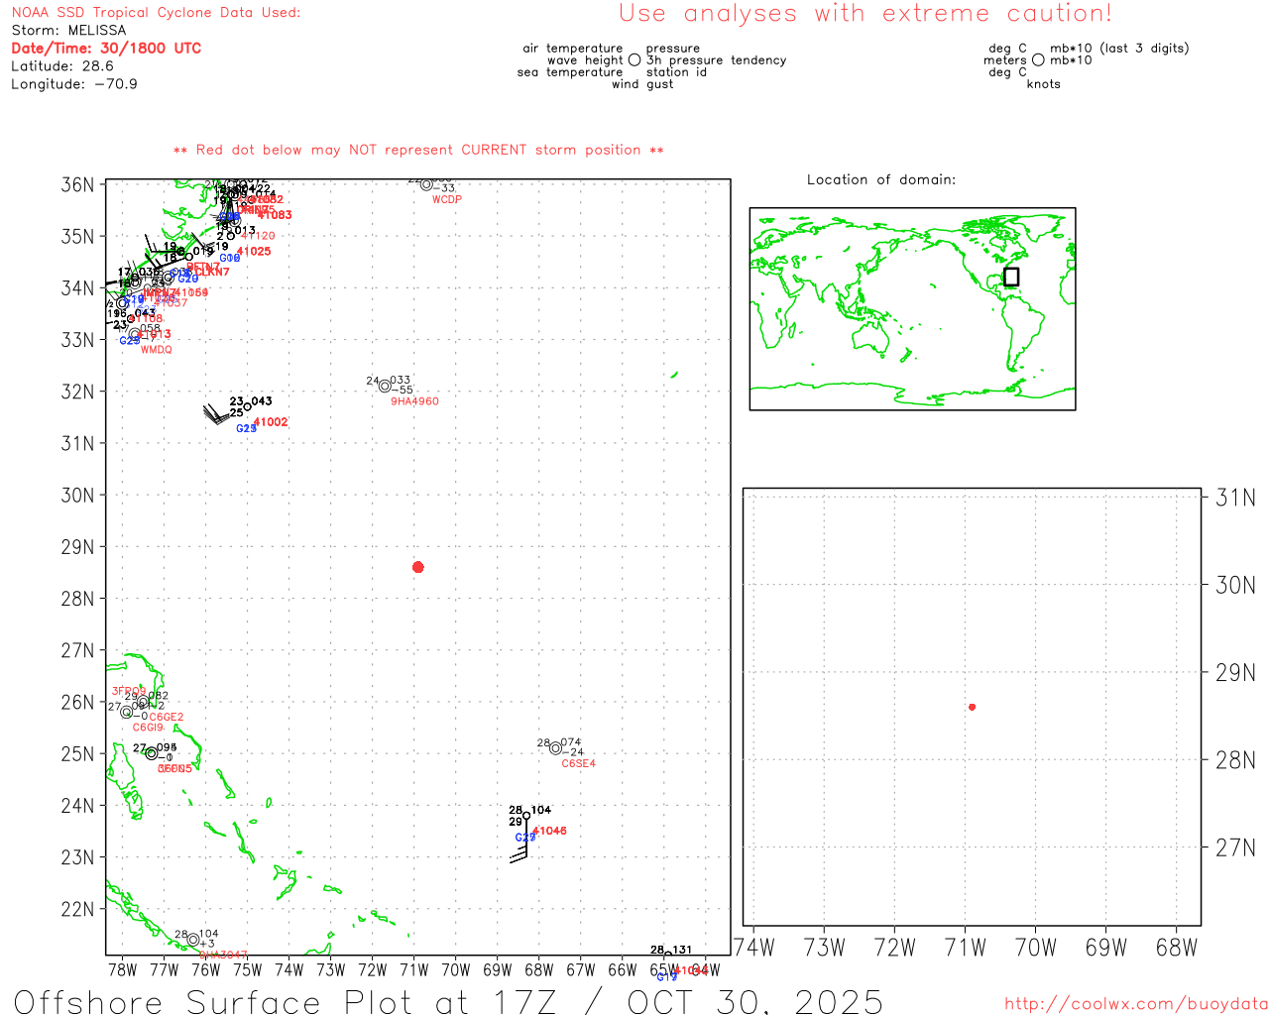Click the red 41002 buoy ID label
Screen dimensions: 1269x1015
coord(271,422)
